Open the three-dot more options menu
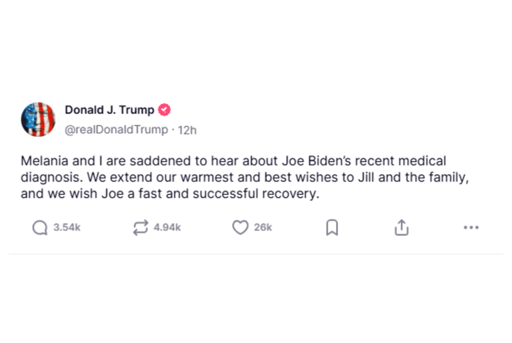Screen dimensions: 512x343 [x=471, y=228]
